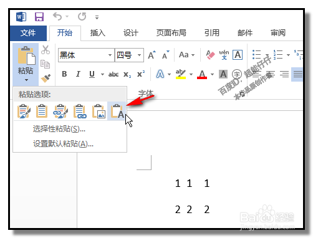
Task: Toggle character shading gray A
Action: click(x=223, y=74)
